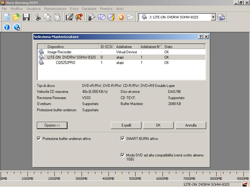Image resolution: width=250 pixels, height=187 pixels.
Task: Select the CQ5252PRO device row
Action: [121, 63]
